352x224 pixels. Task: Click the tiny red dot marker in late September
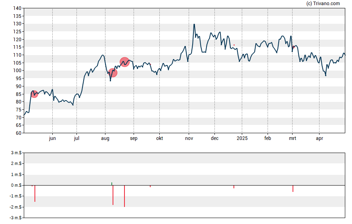point(150,64)
